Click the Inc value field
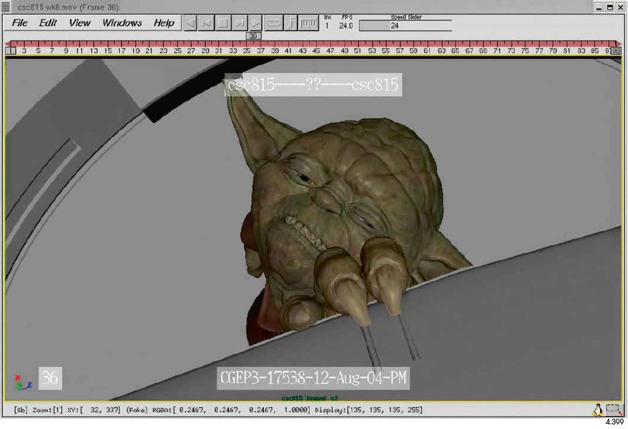 (x=328, y=25)
